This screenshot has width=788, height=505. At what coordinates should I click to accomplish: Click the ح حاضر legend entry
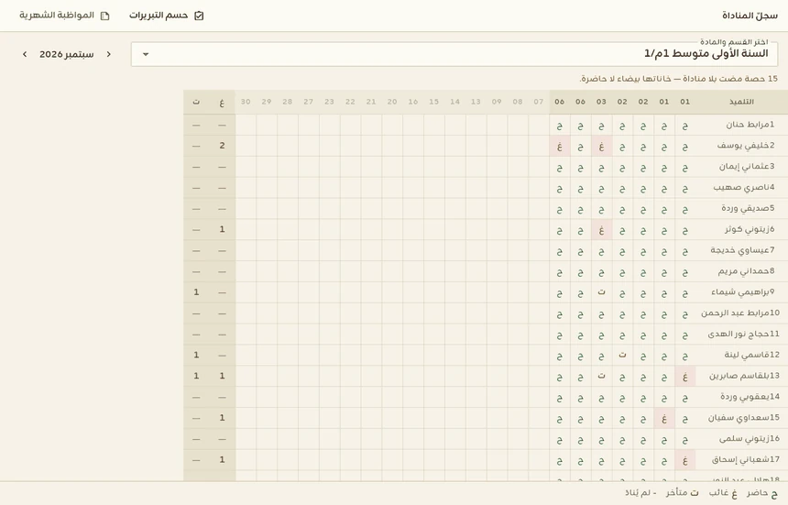(761, 493)
